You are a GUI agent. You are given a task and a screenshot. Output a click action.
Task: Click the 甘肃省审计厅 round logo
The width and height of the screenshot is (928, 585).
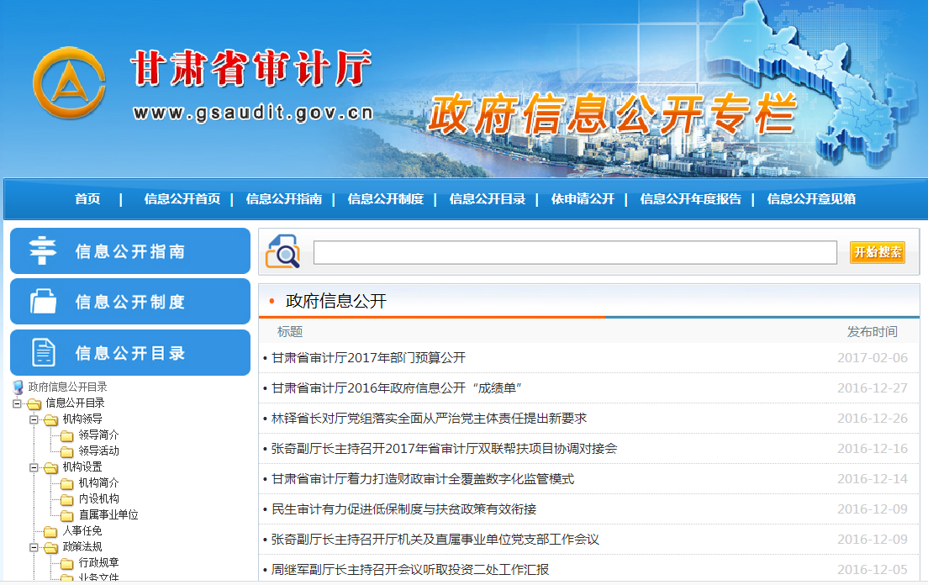[x=69, y=82]
